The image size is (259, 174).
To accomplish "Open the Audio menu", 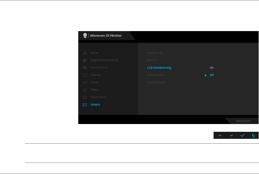I will coord(95,82).
